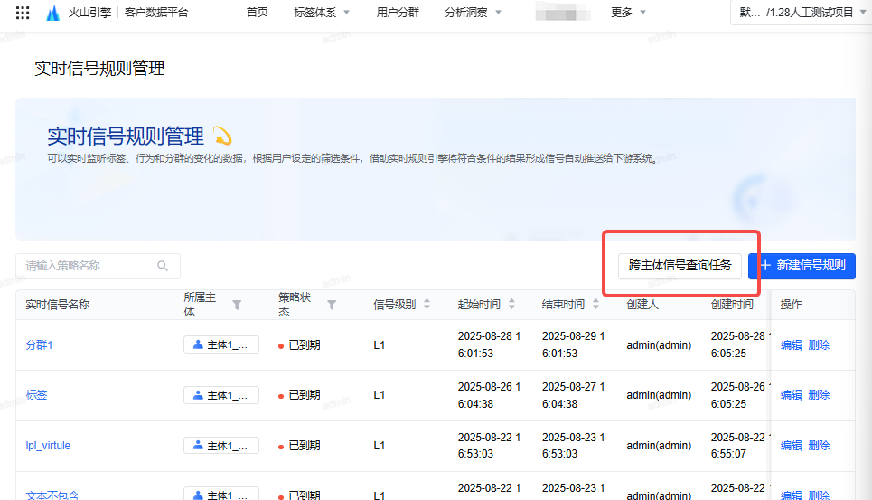The width and height of the screenshot is (872, 500).
Task: Click 新建信号规则 button
Action: (802, 265)
